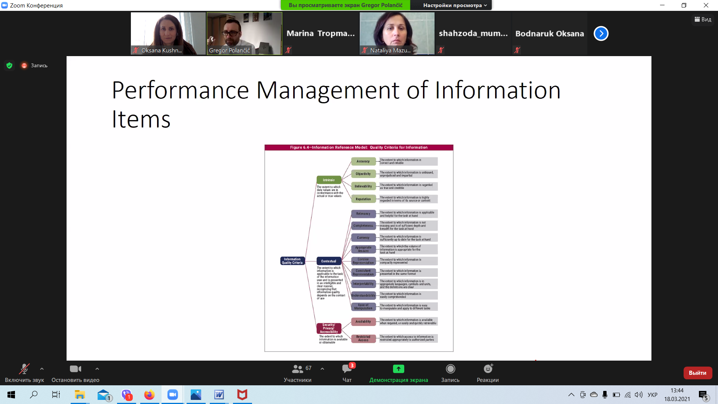The height and width of the screenshot is (404, 718).
Task: Select Gregor Polančič video thumbnail
Action: (x=245, y=34)
